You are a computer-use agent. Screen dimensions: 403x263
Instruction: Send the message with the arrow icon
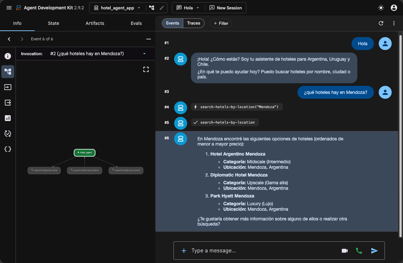pyautogui.click(x=375, y=251)
